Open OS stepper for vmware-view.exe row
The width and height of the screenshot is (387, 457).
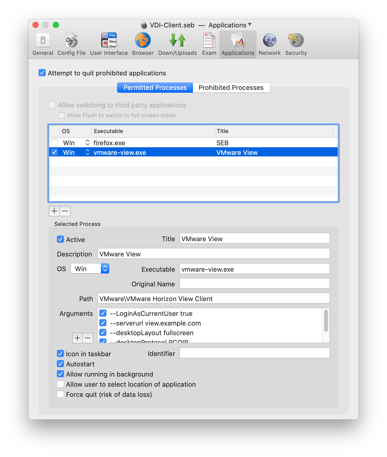click(88, 152)
